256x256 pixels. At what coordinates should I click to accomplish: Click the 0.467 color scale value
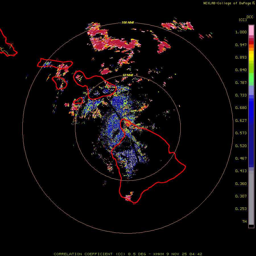(241, 158)
